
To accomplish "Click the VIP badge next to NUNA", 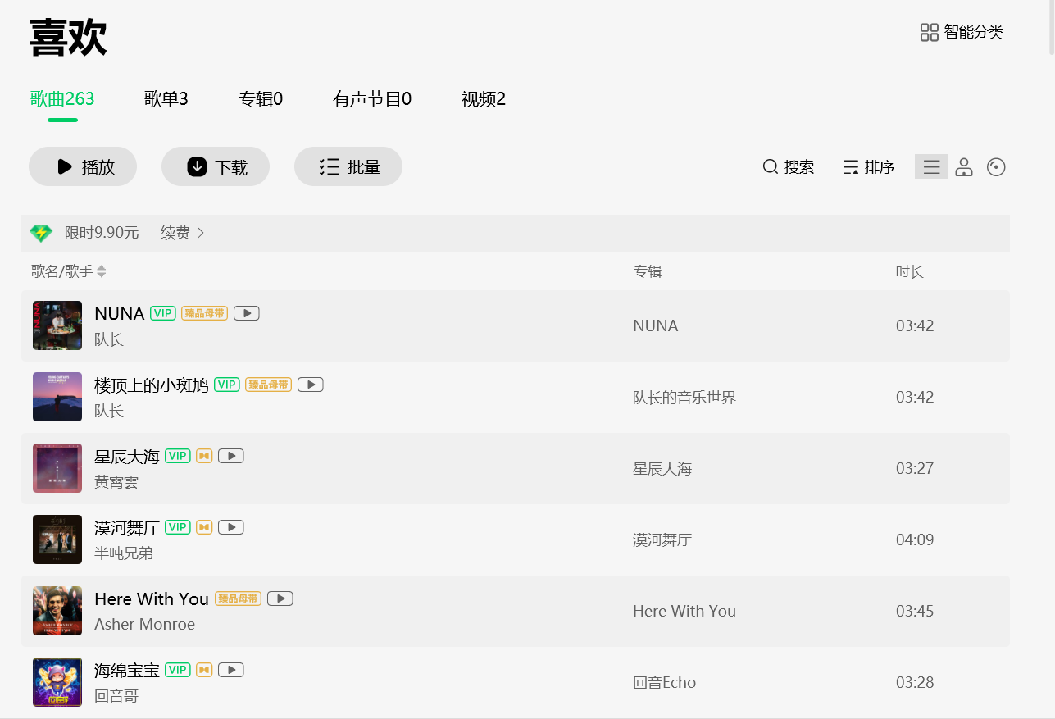I will (163, 313).
